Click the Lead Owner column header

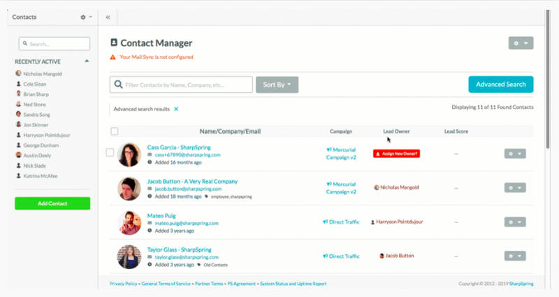click(396, 131)
